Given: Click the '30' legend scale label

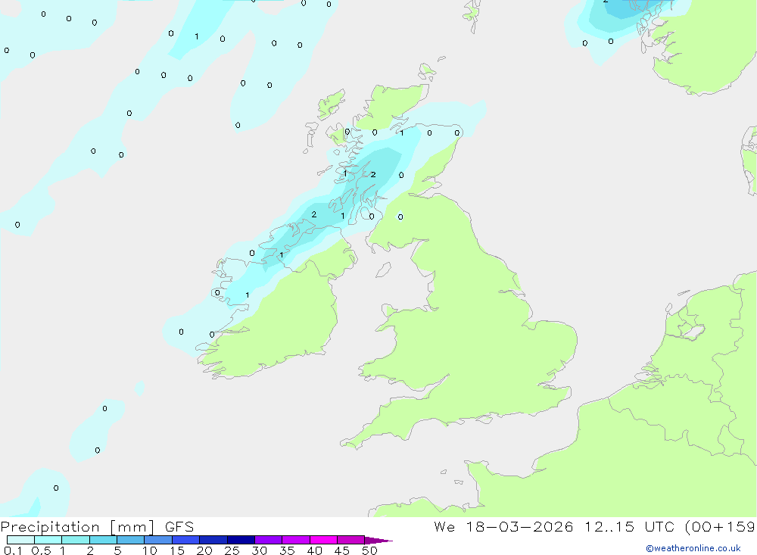Looking at the screenshot, I should coord(260,550).
